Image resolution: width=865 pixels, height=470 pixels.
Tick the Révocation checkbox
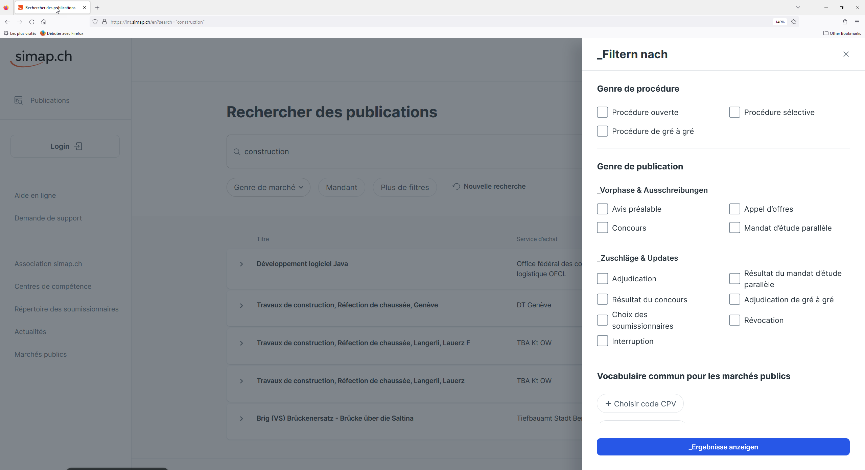734,320
